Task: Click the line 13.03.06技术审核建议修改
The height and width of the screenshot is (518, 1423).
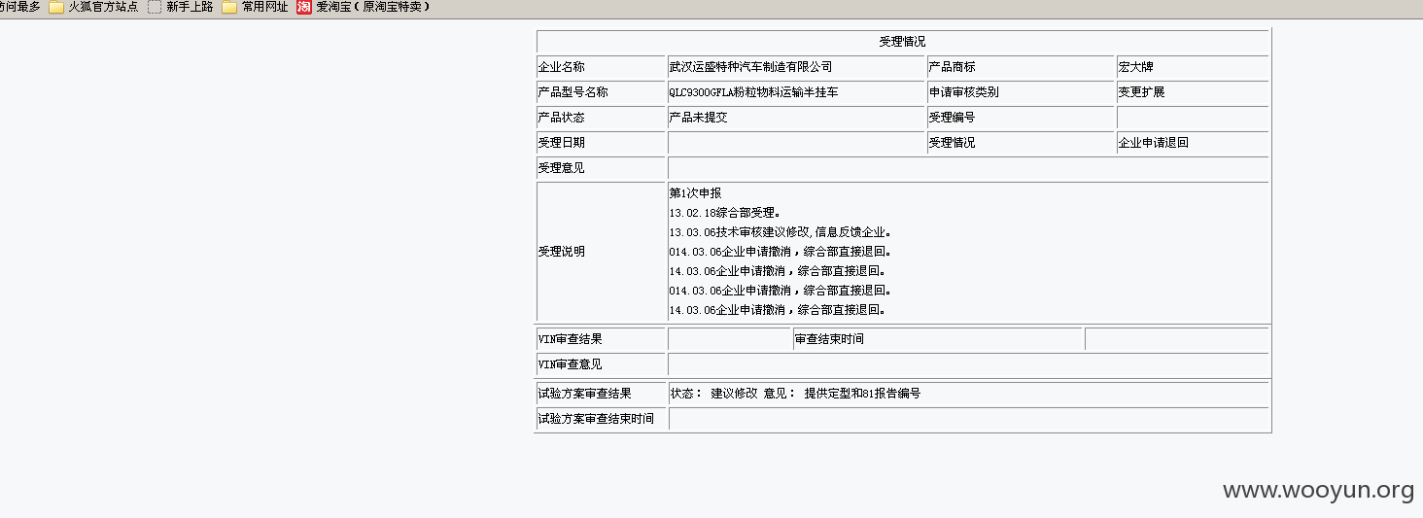Action: 739,232
